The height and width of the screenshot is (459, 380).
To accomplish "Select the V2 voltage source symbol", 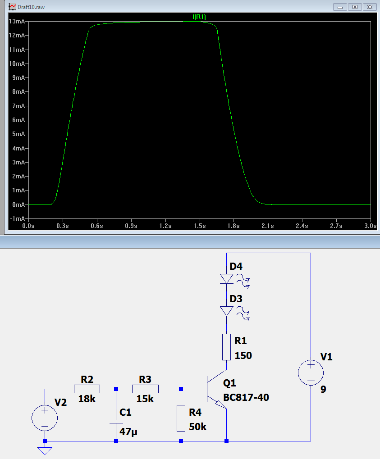I will pos(45,418).
